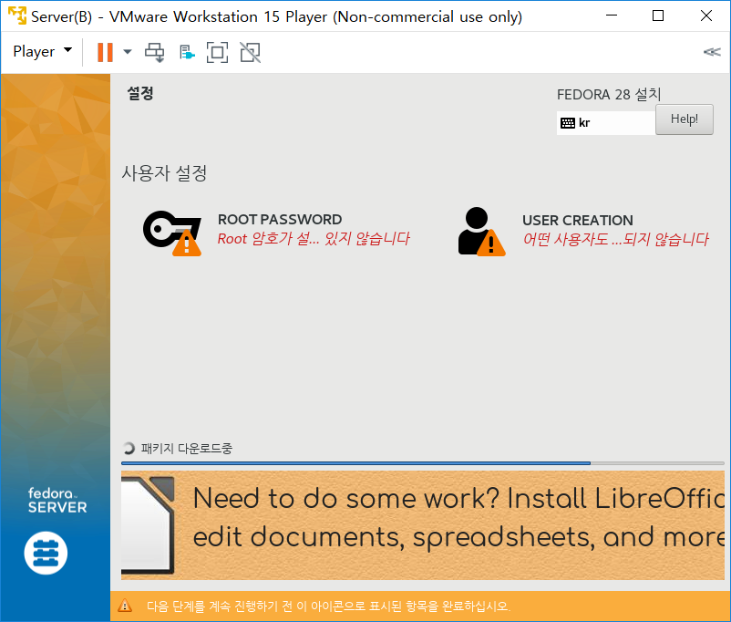The height and width of the screenshot is (622, 731).
Task: Toggle Unity mode icon
Action: click(x=251, y=52)
